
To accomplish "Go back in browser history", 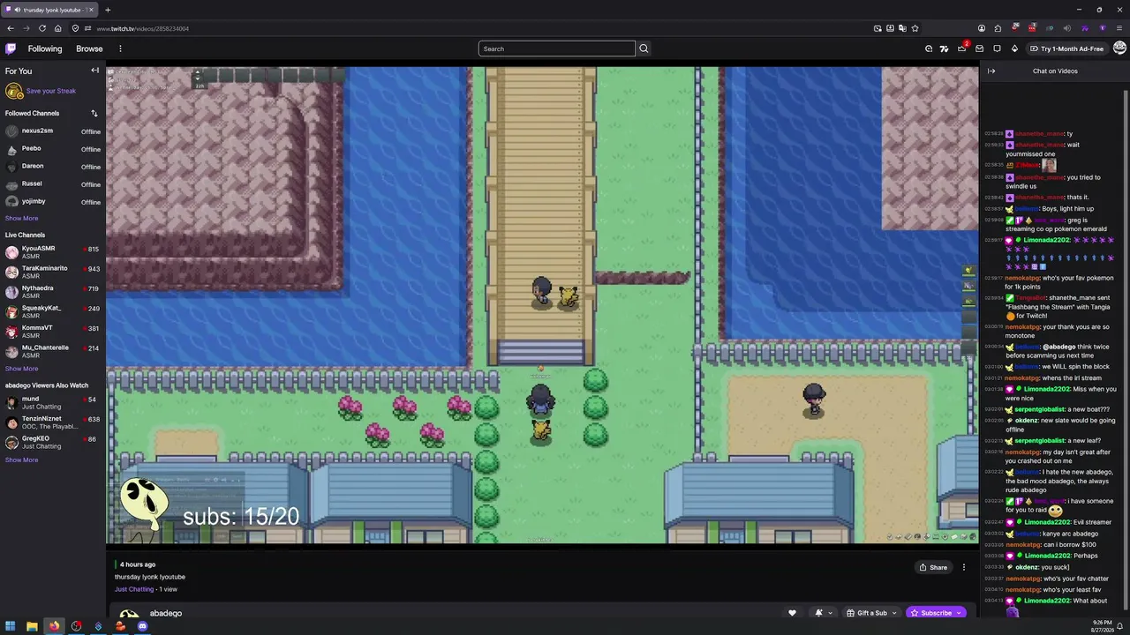I will tap(11, 28).
